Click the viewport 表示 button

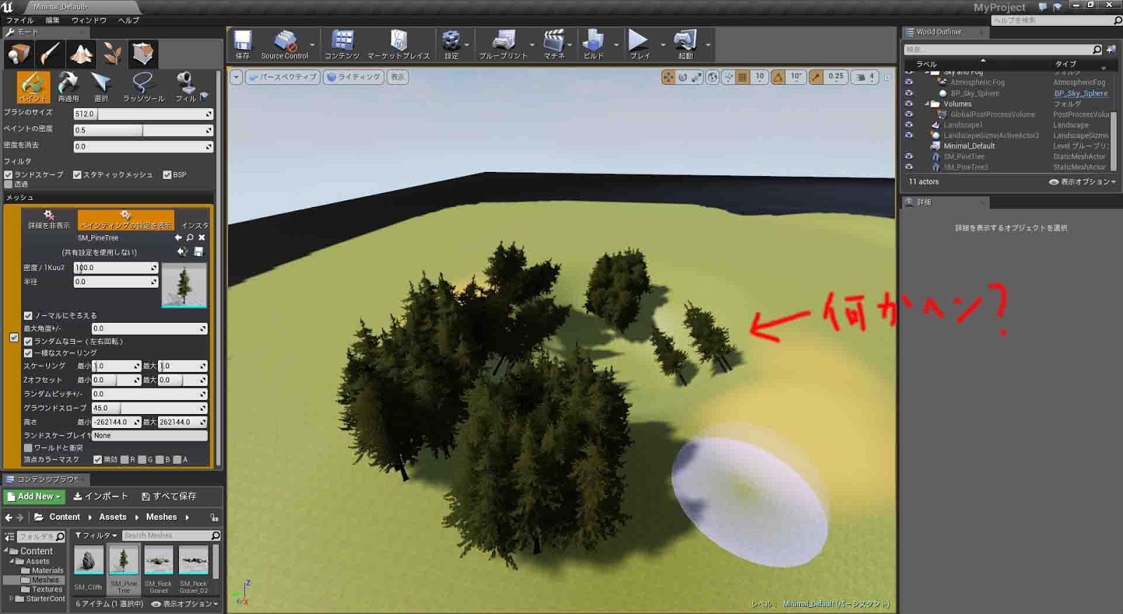point(397,77)
